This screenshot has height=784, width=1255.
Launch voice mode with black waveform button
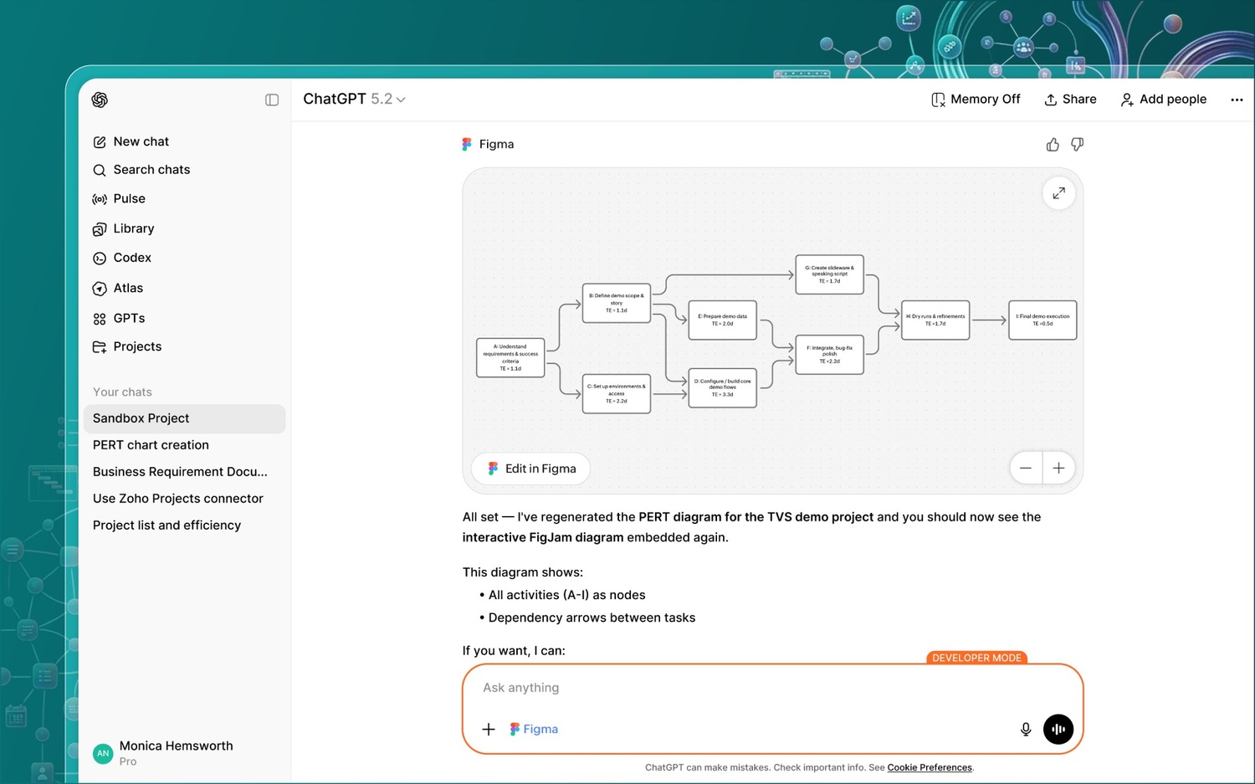click(1058, 730)
